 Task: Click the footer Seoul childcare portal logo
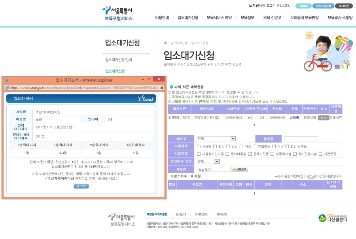coord(122,220)
